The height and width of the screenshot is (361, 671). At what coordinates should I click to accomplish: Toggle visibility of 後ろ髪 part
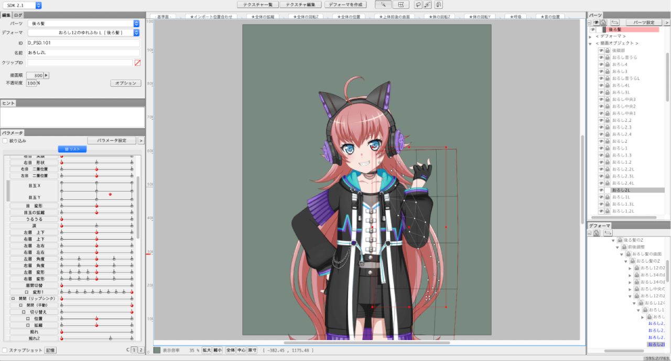click(592, 30)
